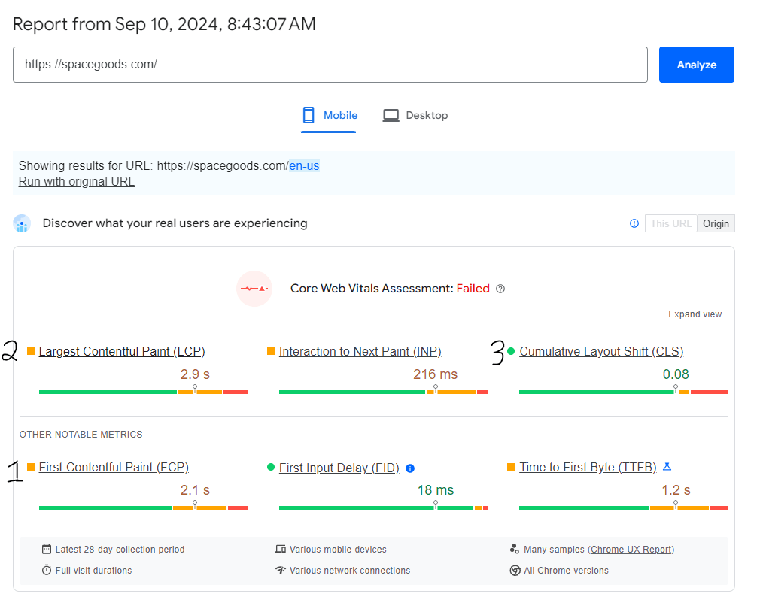Click the wifi icon by network connections
This screenshot has height=600, width=760.
(x=280, y=569)
